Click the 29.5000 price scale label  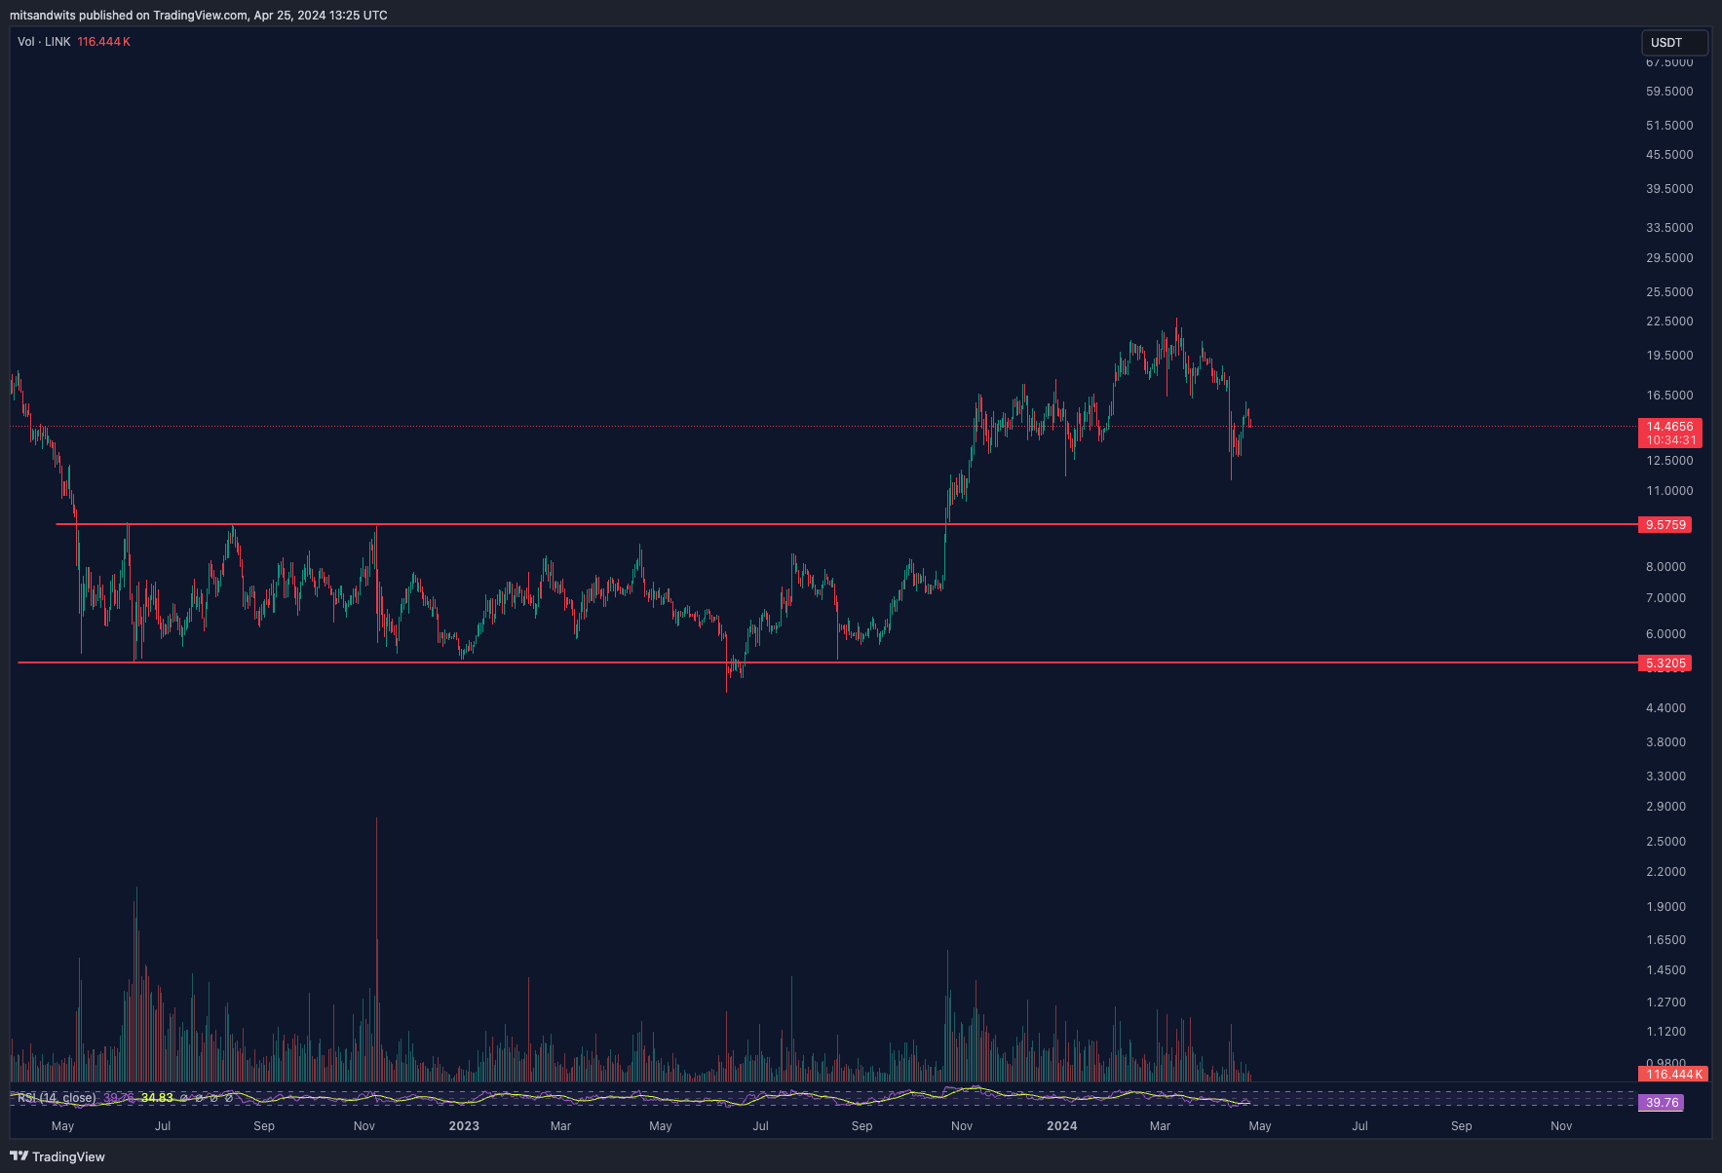pyautogui.click(x=1669, y=258)
